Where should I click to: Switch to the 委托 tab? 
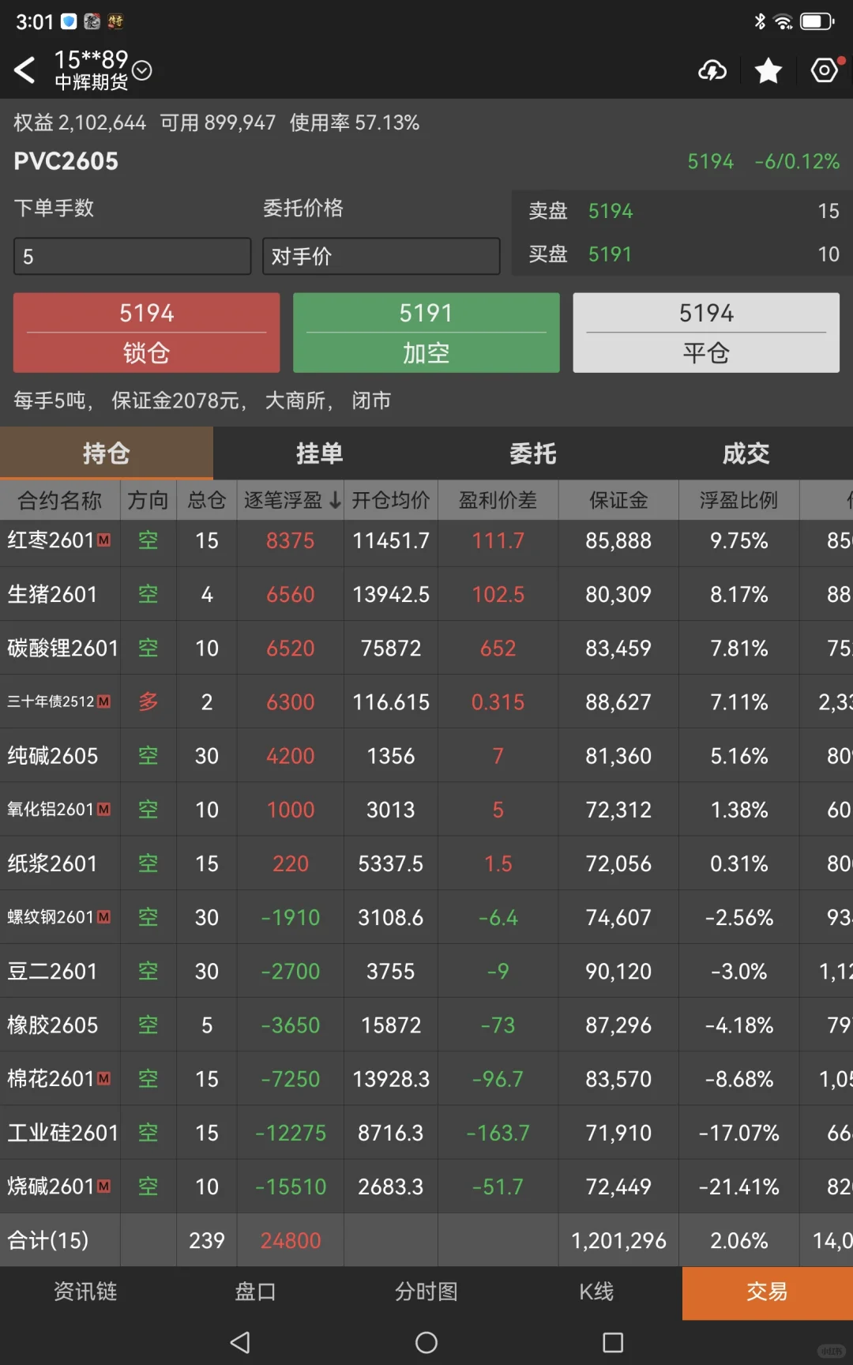coord(533,453)
